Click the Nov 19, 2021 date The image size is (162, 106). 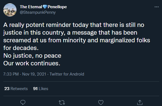click(x=34, y=74)
